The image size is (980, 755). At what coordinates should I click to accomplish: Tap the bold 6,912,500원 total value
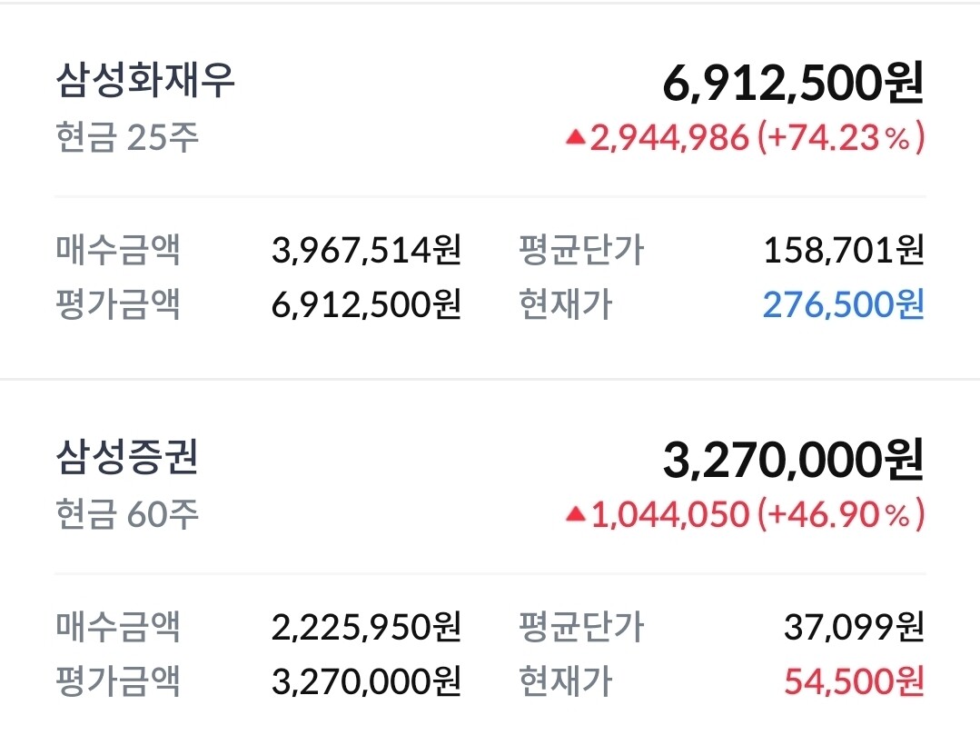coord(793,84)
